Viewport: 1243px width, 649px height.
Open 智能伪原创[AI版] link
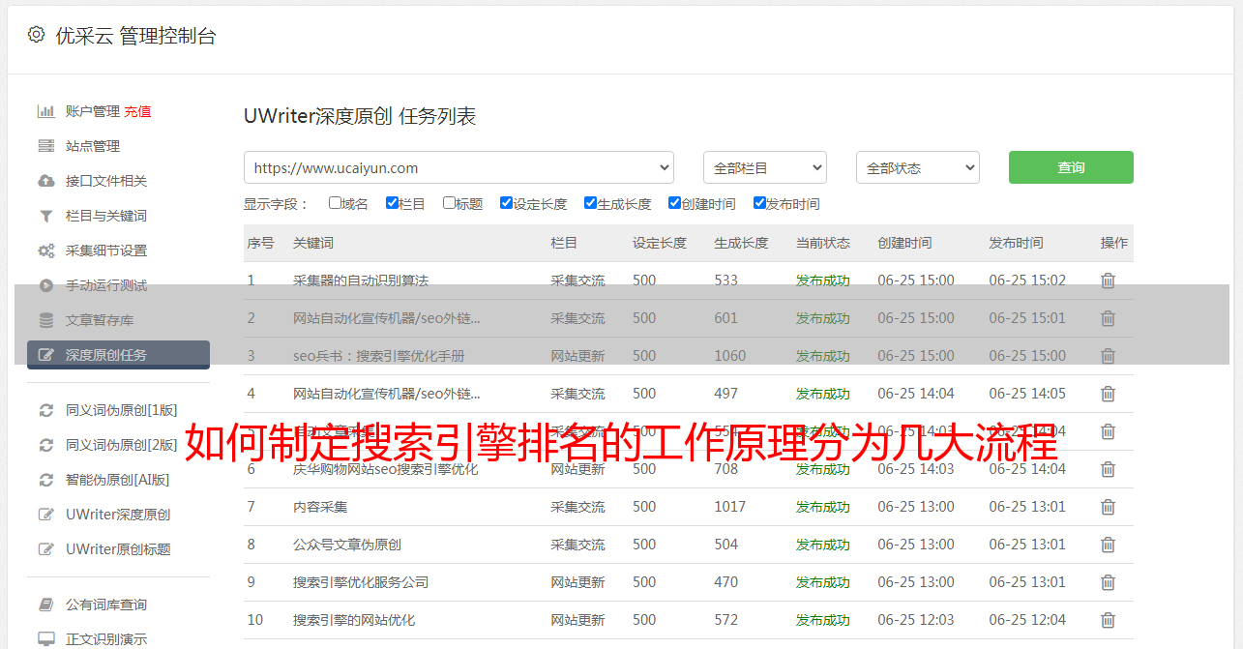[x=118, y=480]
